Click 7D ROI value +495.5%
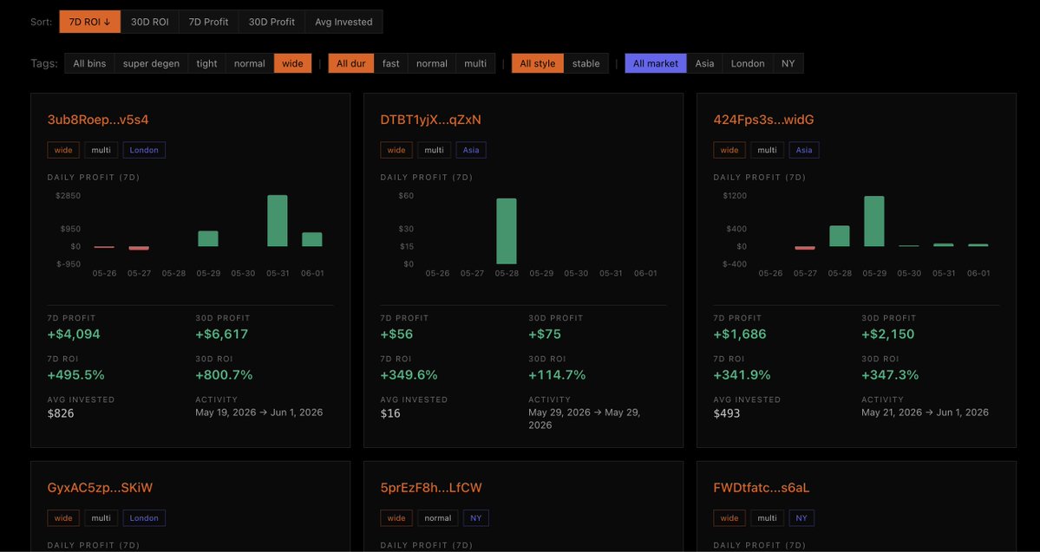 (75, 375)
